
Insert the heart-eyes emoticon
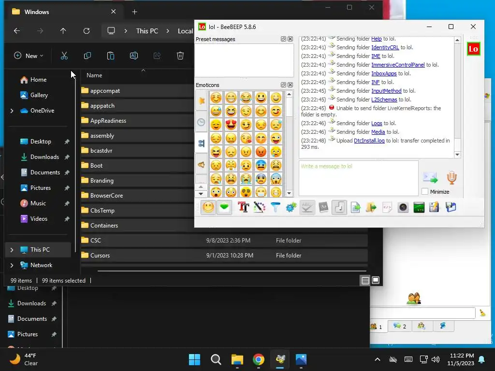(x=231, y=125)
